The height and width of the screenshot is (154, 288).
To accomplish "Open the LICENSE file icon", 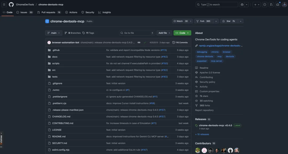I will pyautogui.click(x=49, y=130).
